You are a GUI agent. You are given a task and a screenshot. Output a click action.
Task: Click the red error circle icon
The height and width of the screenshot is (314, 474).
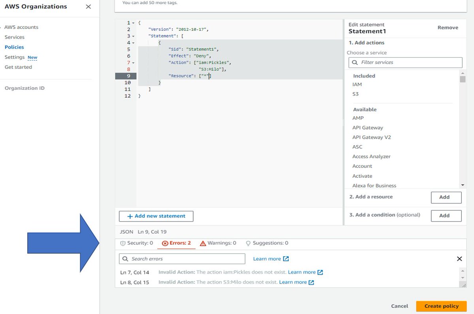tap(165, 243)
